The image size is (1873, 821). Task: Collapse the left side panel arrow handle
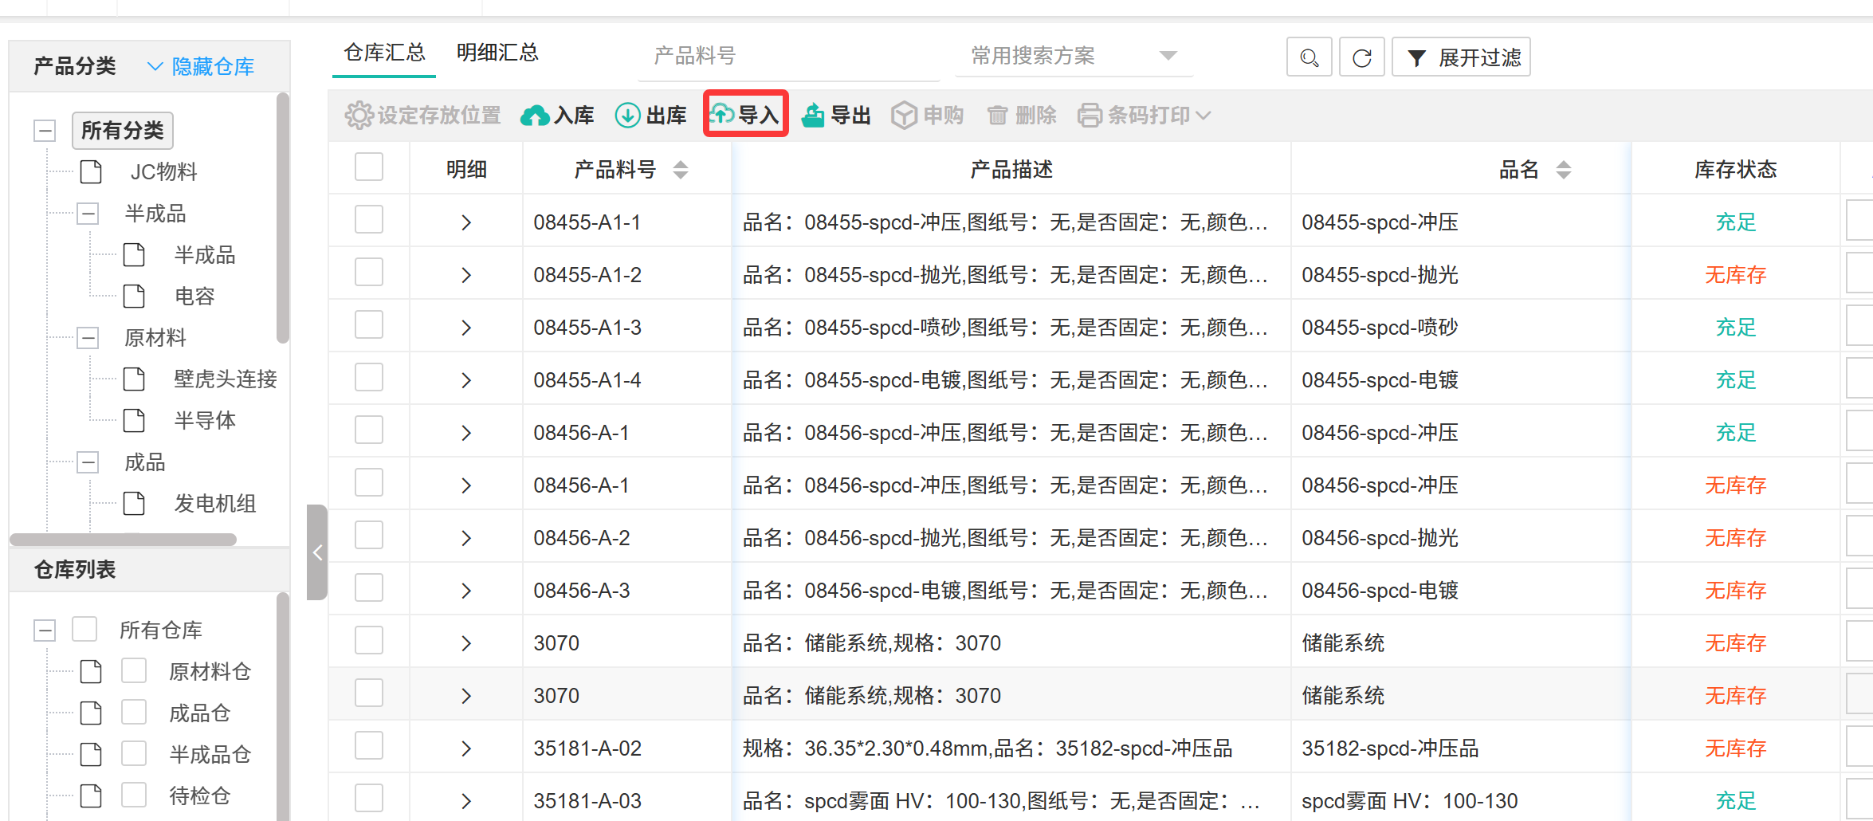(317, 552)
